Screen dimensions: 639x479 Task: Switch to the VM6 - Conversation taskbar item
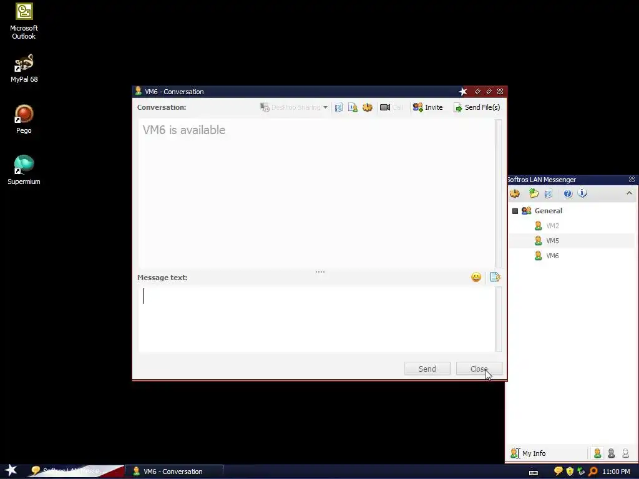pyautogui.click(x=173, y=472)
